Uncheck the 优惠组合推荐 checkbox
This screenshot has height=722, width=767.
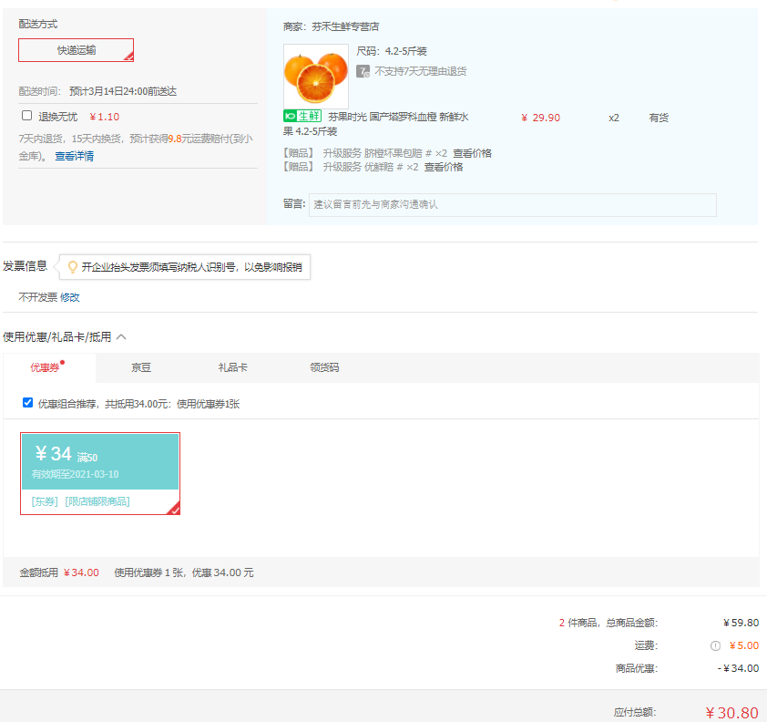point(27,403)
